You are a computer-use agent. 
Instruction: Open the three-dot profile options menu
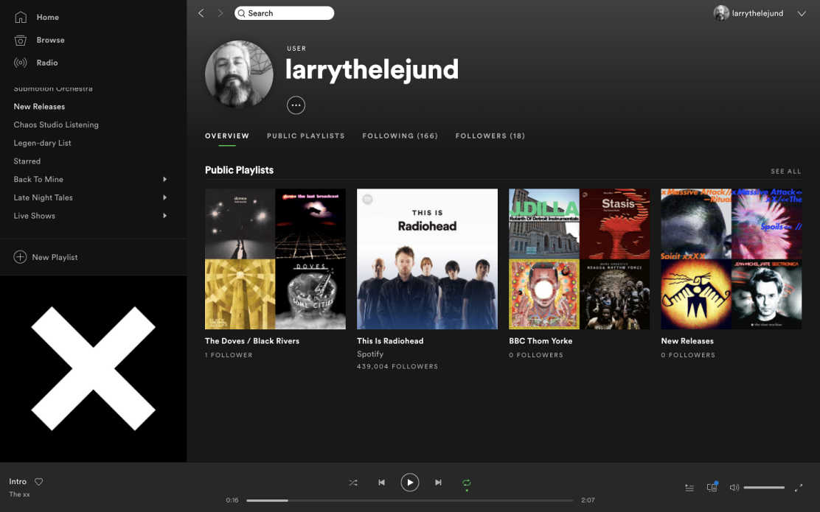click(296, 105)
